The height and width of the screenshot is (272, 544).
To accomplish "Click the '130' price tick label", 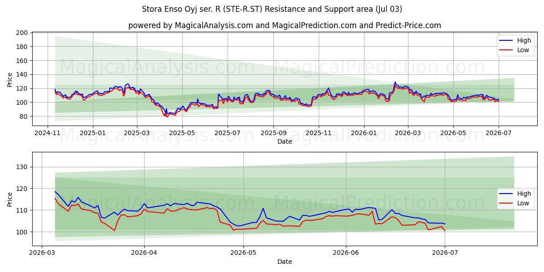I will 22,167.
